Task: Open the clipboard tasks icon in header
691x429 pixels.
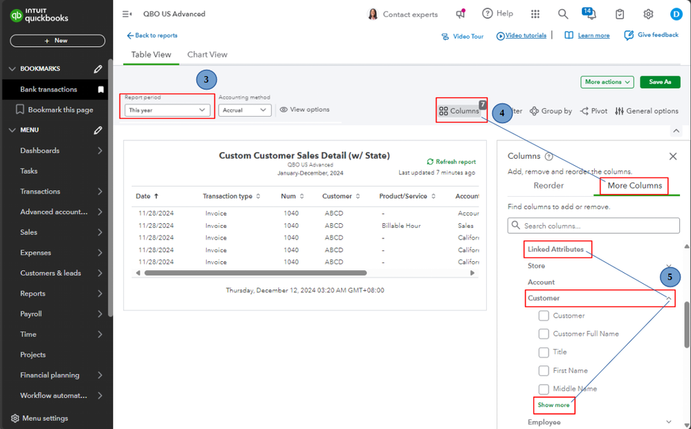Action: pyautogui.click(x=620, y=14)
